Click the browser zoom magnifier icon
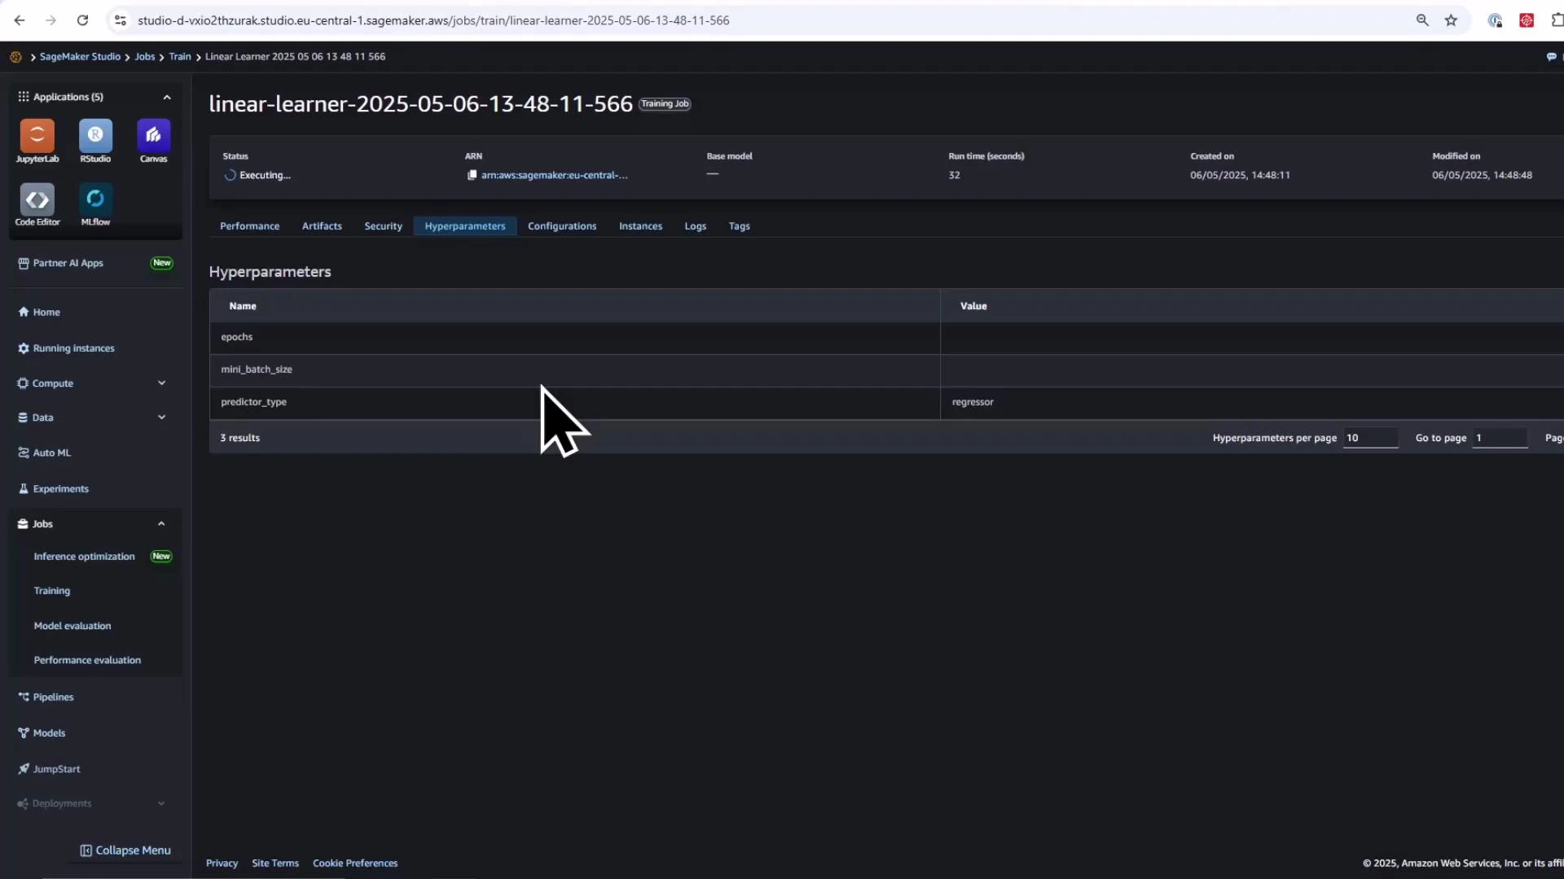1564x879 pixels. coord(1422,20)
